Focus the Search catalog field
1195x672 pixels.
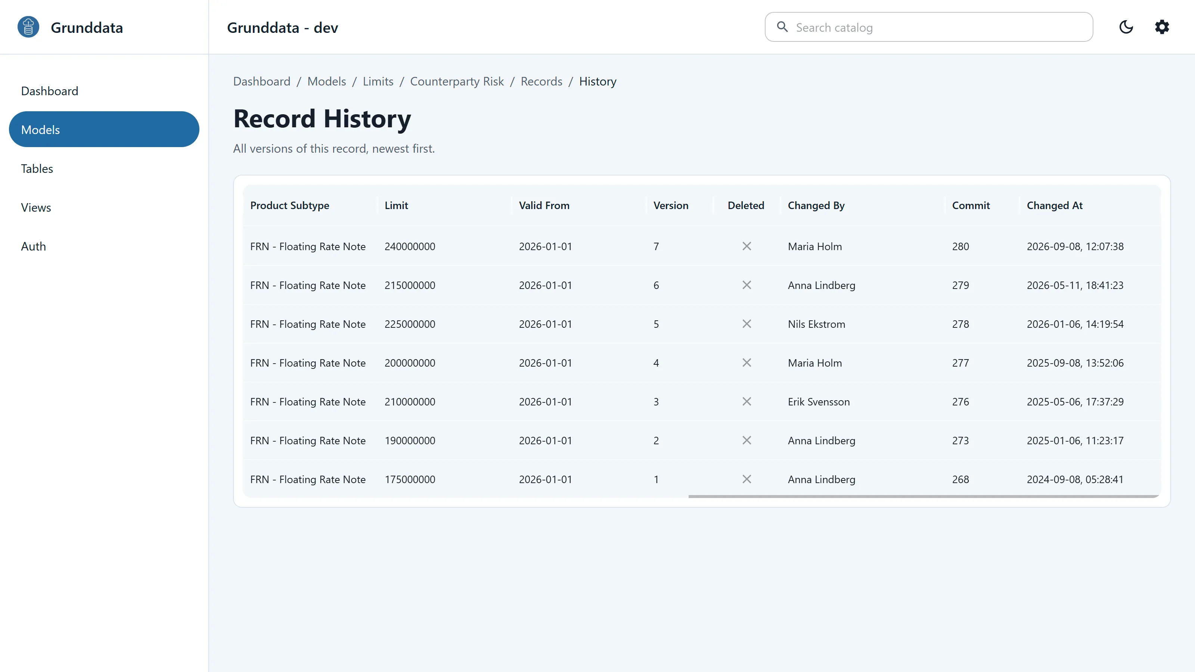coord(929,27)
